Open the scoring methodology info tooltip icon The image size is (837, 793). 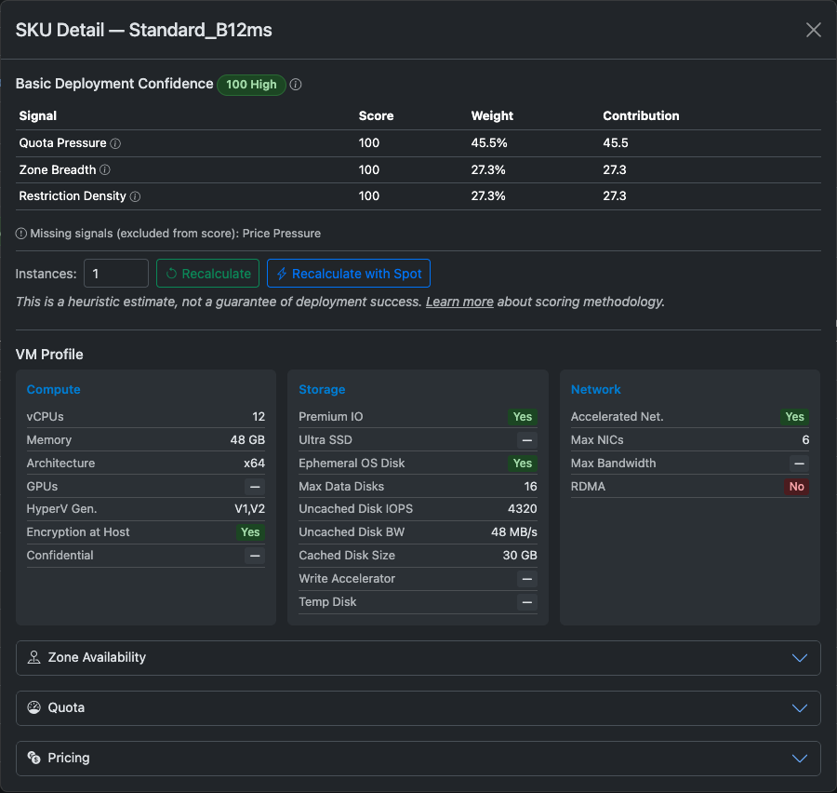pyautogui.click(x=296, y=85)
